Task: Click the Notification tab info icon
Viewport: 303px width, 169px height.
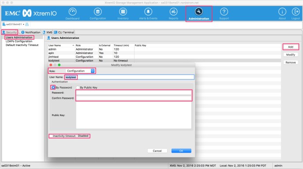Action: coord(23,32)
